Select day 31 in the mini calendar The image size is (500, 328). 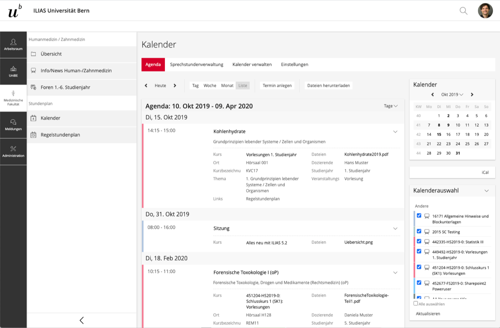pos(458,153)
